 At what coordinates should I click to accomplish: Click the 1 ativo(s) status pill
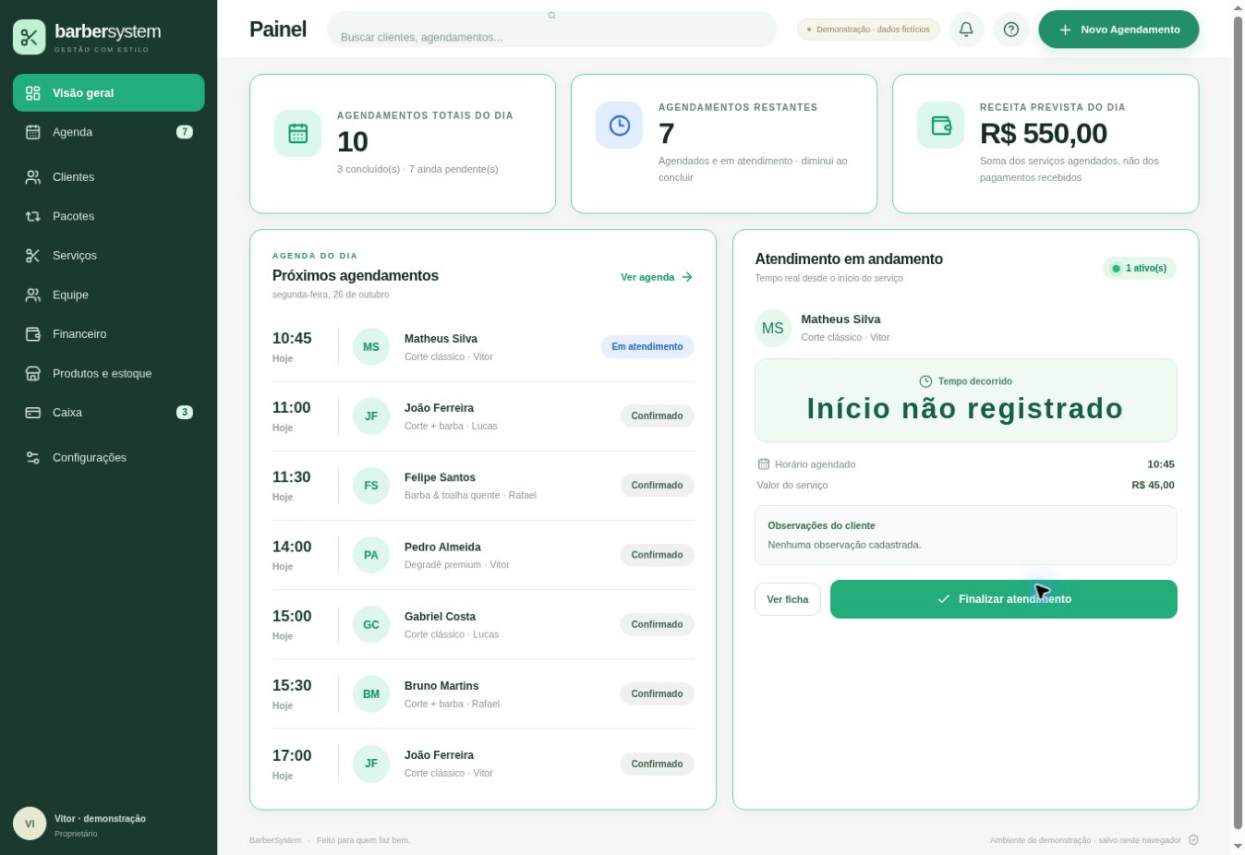[x=1139, y=269]
